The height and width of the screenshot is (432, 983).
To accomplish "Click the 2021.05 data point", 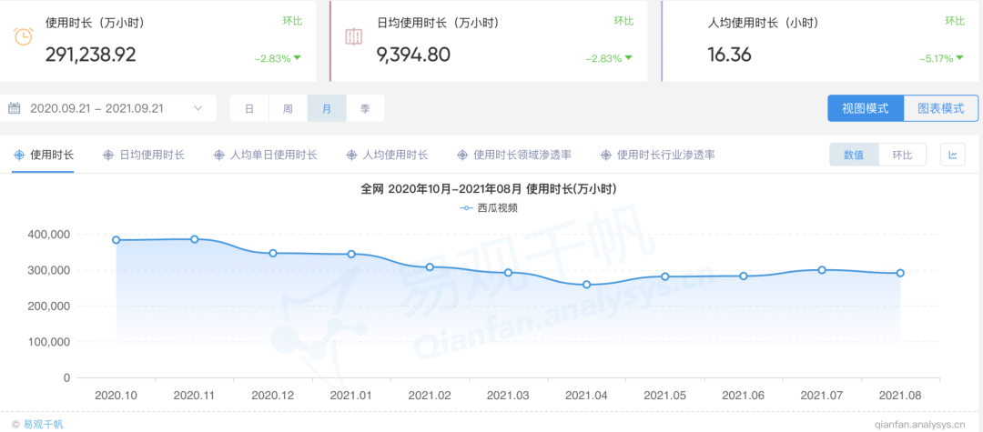I will (665, 276).
